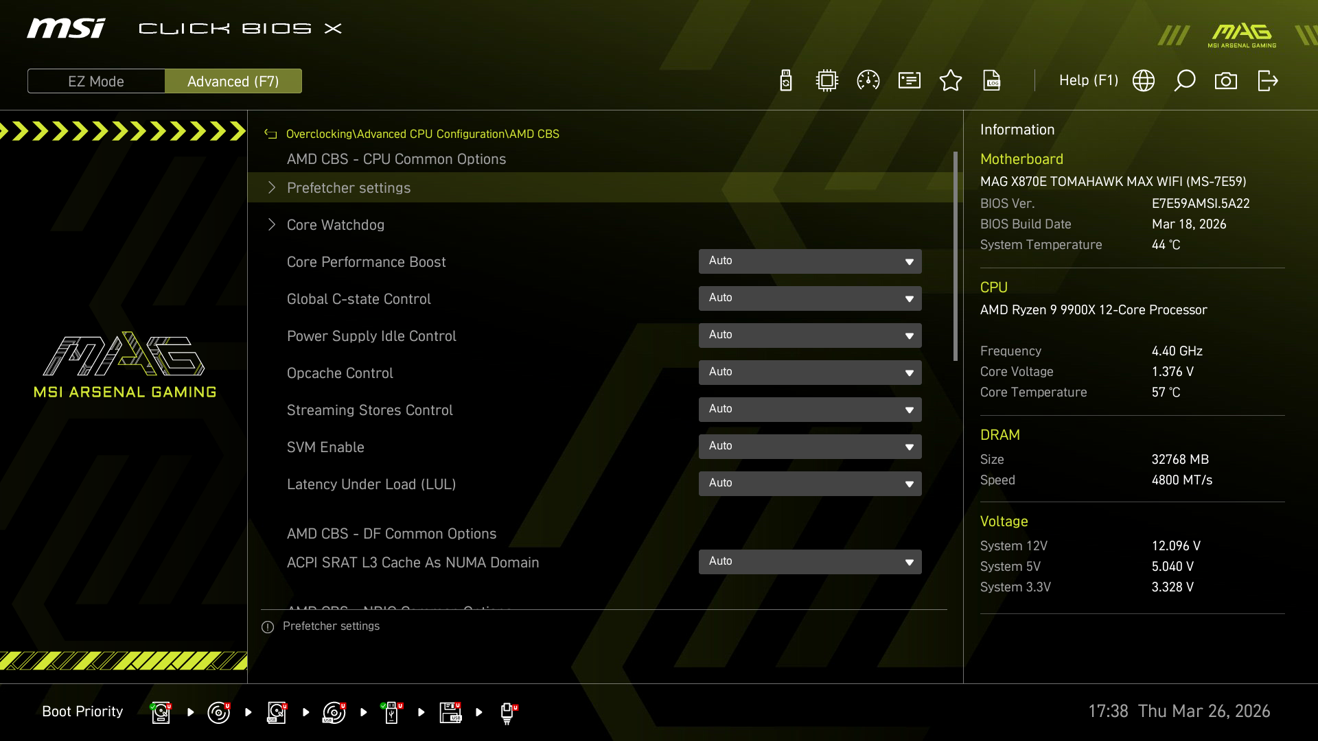Change Global C-state Control setting
This screenshot has width=1318, height=741.
(810, 298)
